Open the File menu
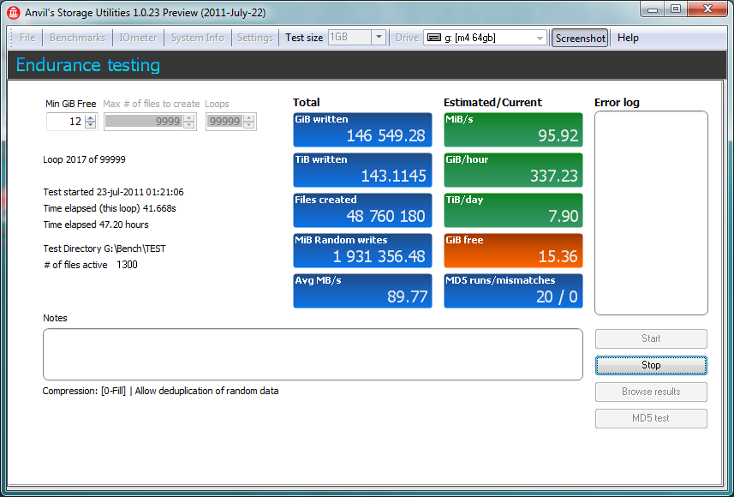Image resolution: width=734 pixels, height=497 pixels. (x=27, y=38)
